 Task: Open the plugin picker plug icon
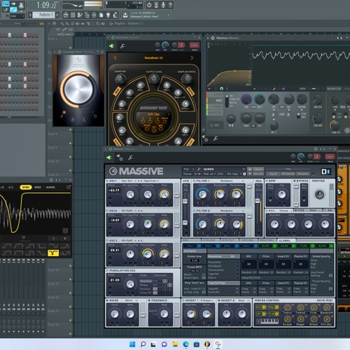click(x=108, y=15)
